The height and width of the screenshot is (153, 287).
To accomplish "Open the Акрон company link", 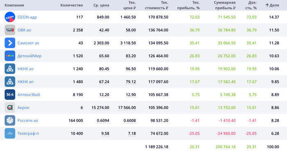I will point(23,108).
